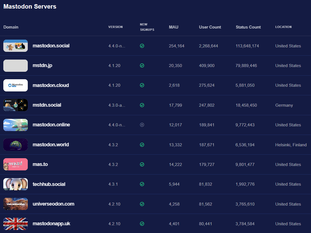Click the signups checkmark icon for mstdn.jp

click(x=142, y=66)
